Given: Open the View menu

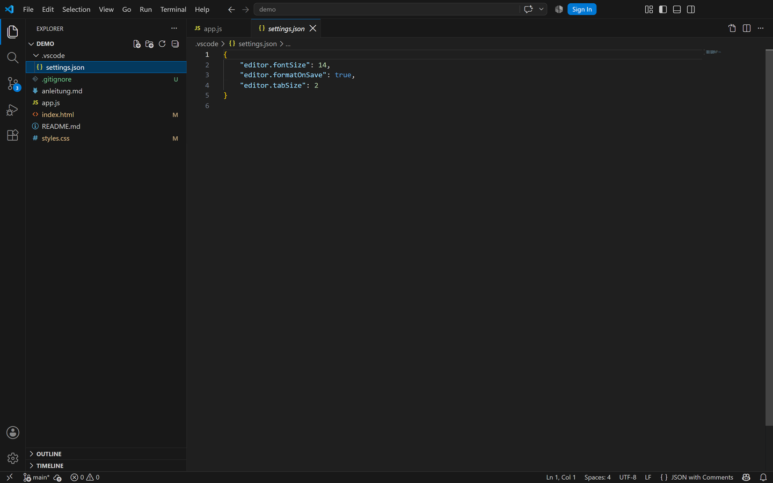Looking at the screenshot, I should 106,10.
